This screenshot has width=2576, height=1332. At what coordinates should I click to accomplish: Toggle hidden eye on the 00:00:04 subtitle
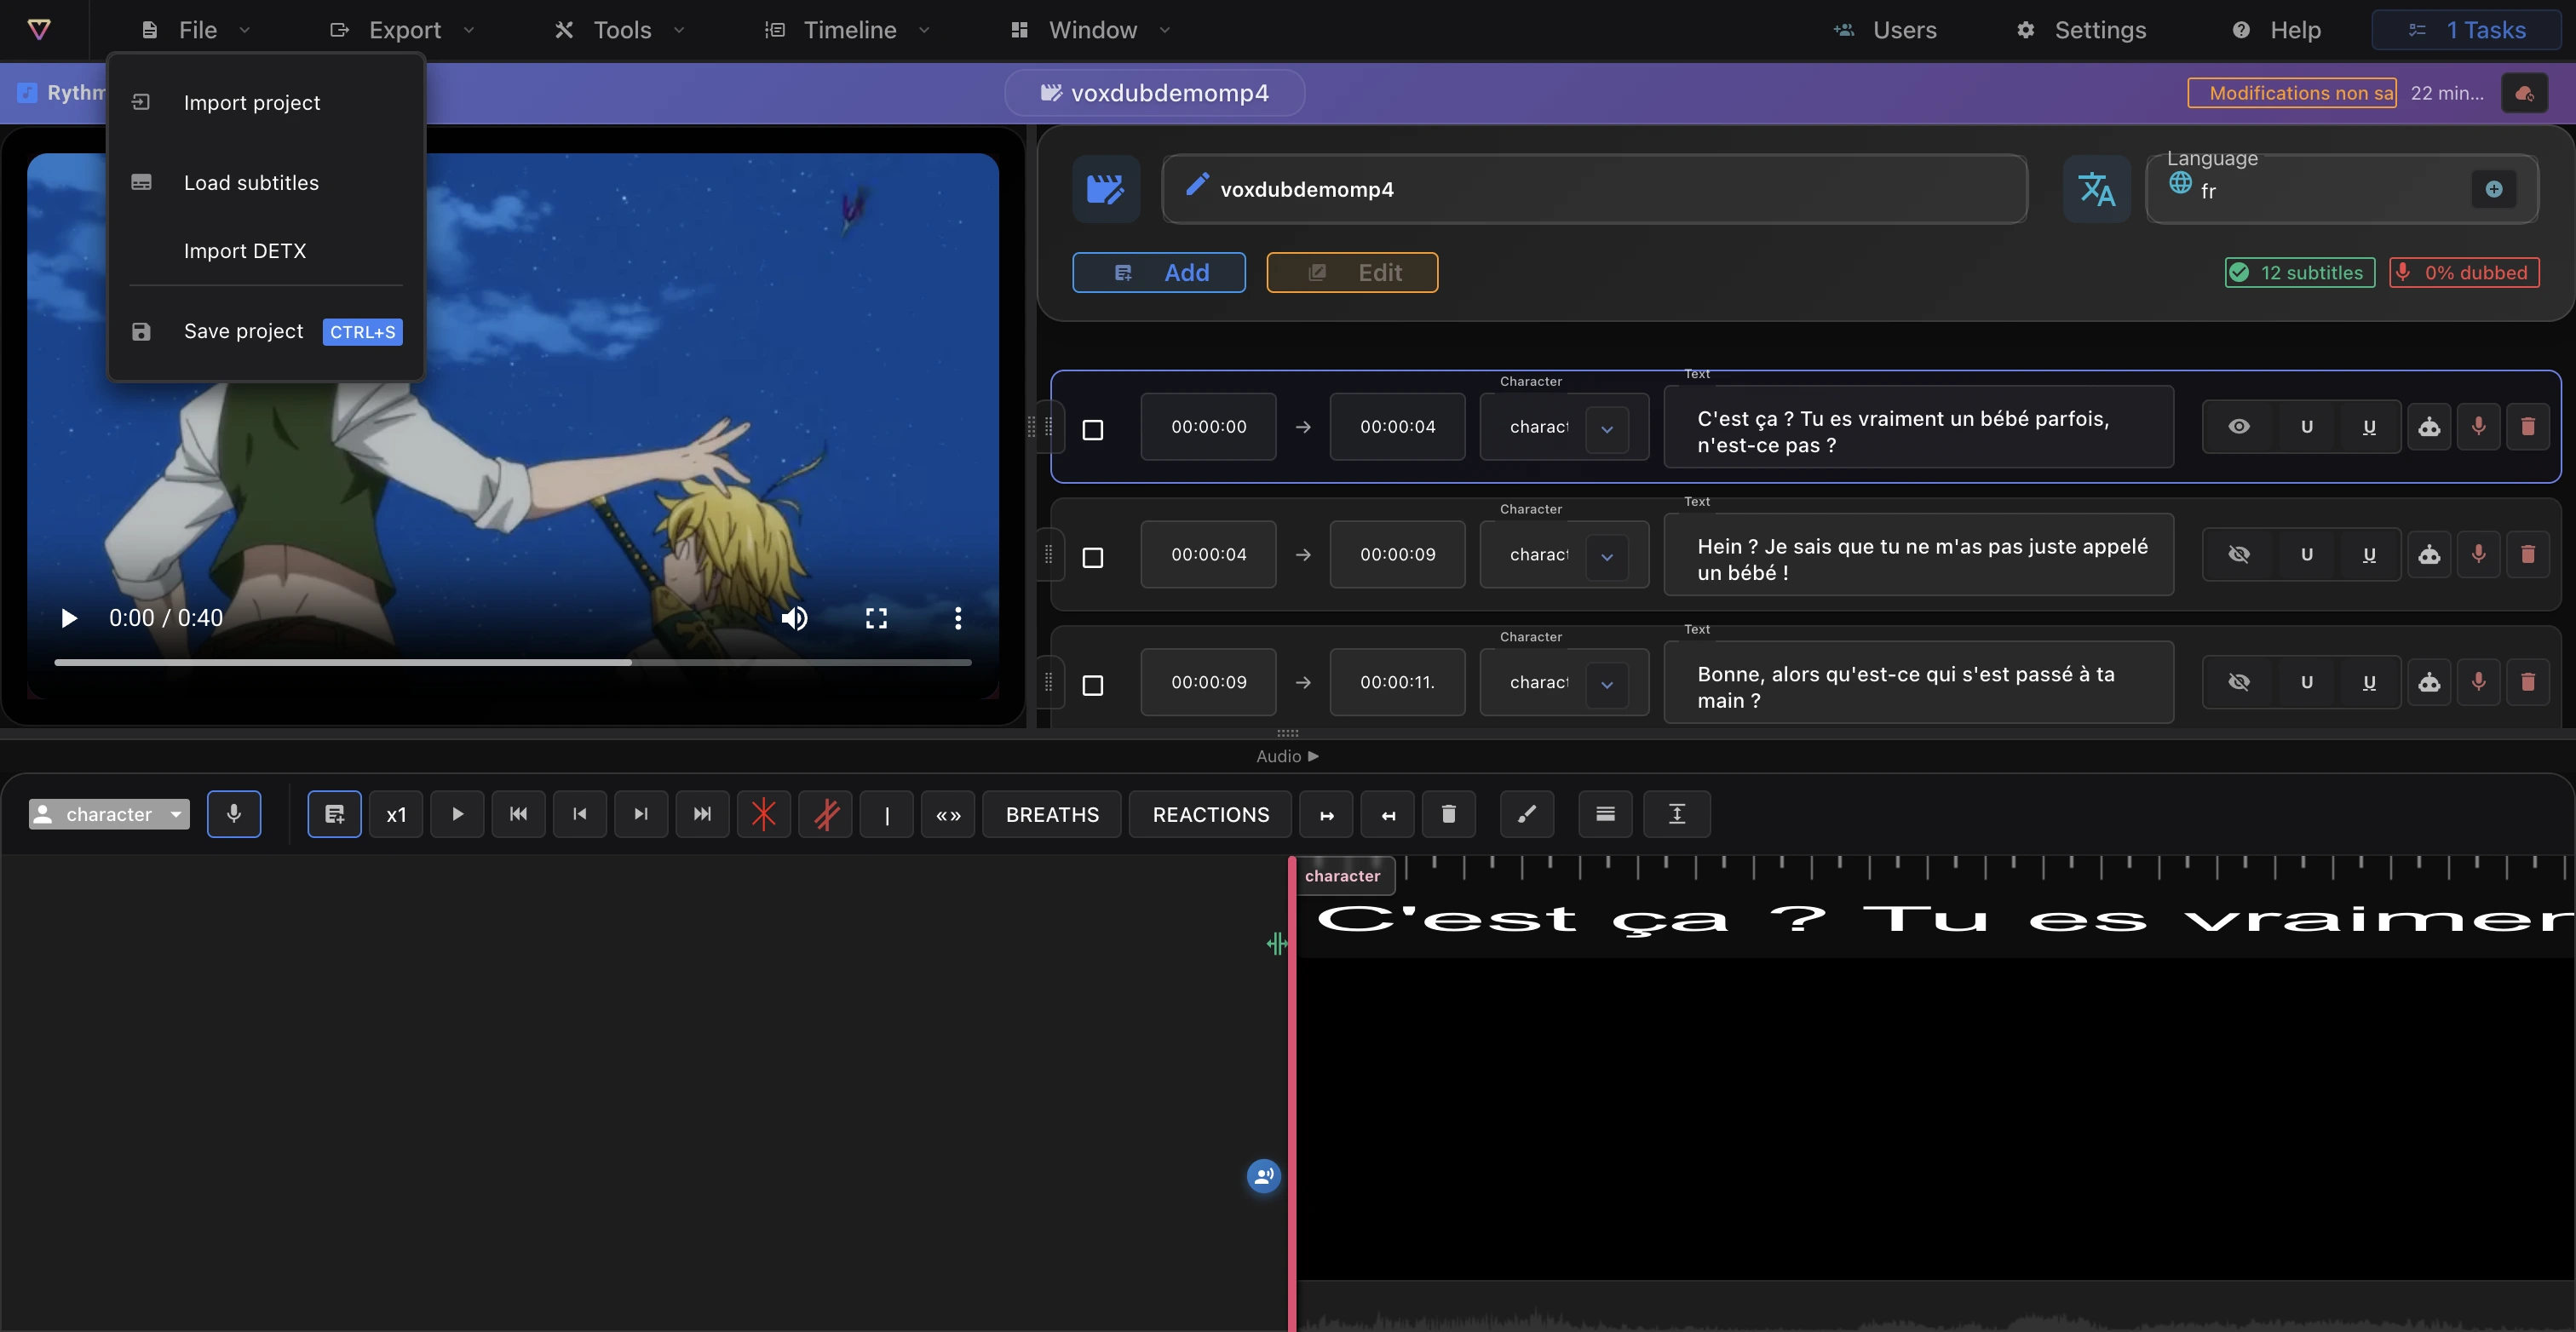(2239, 555)
